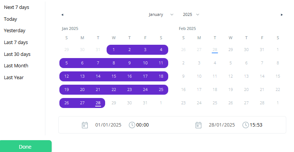Pick the Last Year preset

[14, 77]
